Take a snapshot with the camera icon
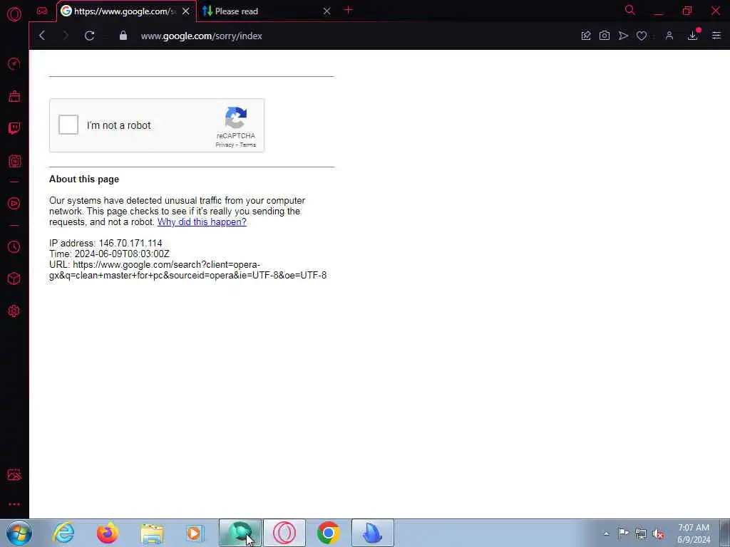Image resolution: width=730 pixels, height=547 pixels. click(x=605, y=36)
